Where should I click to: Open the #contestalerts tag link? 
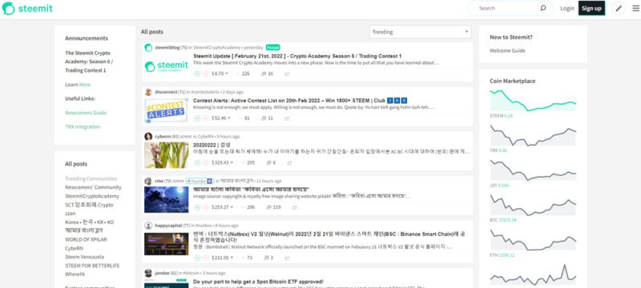204,92
